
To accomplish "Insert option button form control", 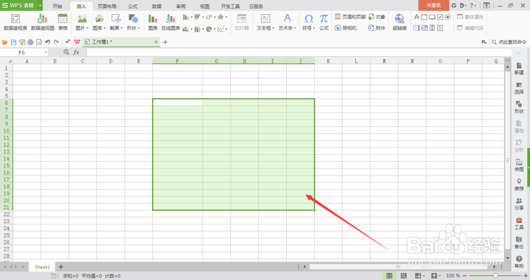I will [448, 17].
